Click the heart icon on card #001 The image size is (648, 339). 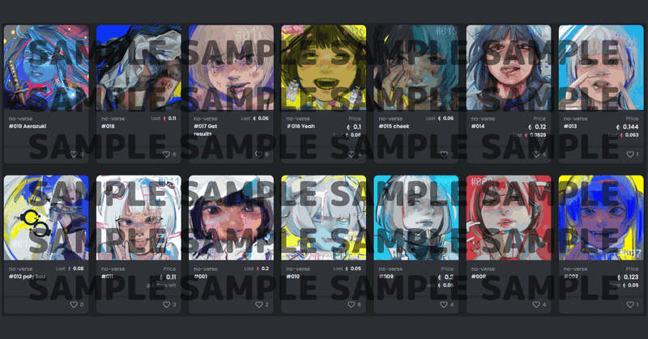259,304
